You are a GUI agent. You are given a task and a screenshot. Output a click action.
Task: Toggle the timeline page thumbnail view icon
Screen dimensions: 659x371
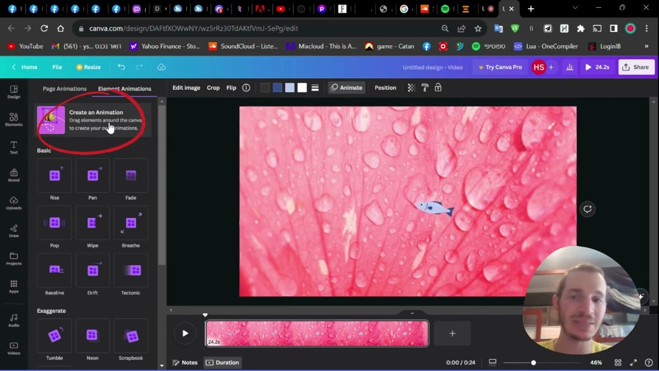492,363
